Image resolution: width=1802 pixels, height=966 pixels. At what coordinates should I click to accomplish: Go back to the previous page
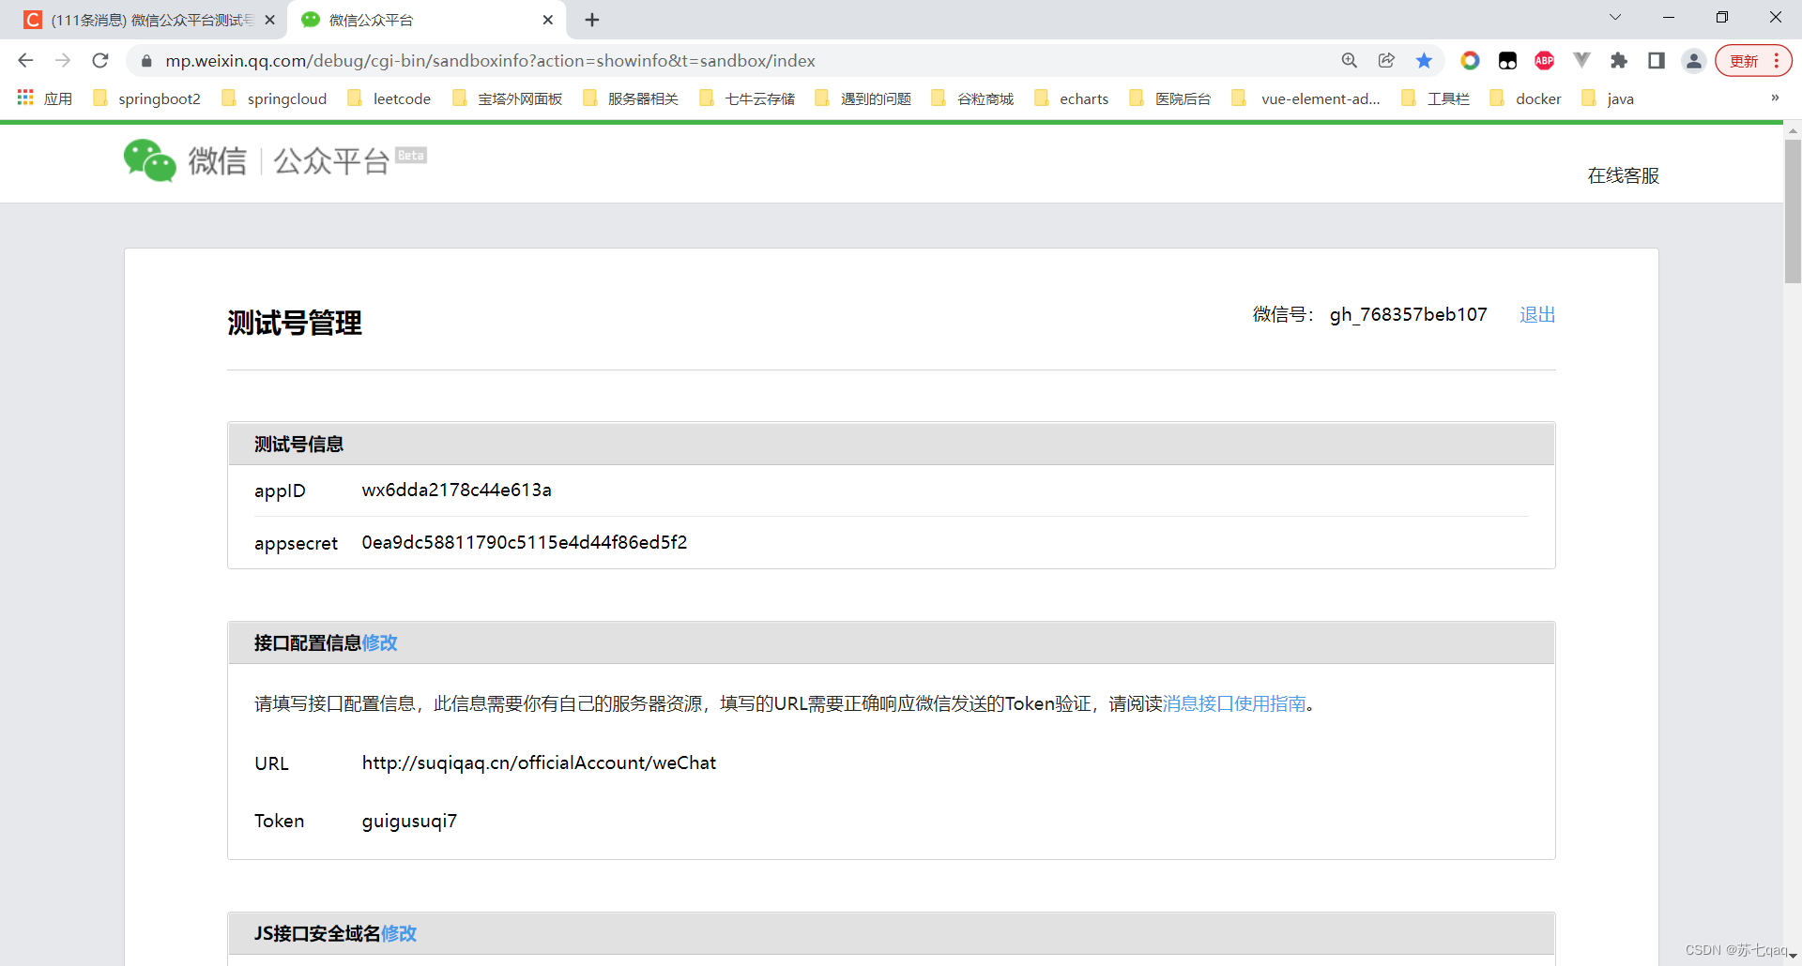coord(25,60)
